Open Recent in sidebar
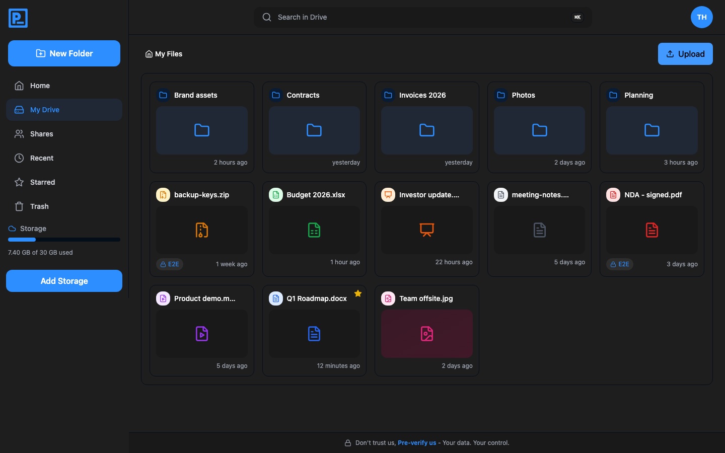Viewport: 725px width, 453px height. click(64, 158)
